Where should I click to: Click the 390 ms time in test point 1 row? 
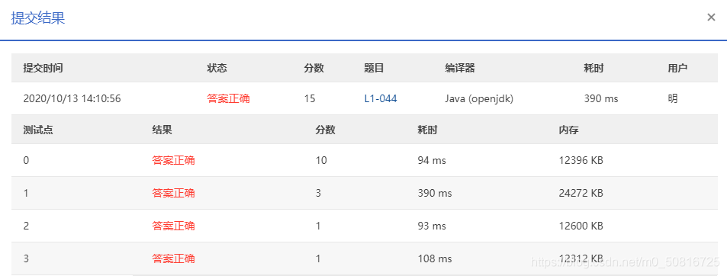pos(434,193)
